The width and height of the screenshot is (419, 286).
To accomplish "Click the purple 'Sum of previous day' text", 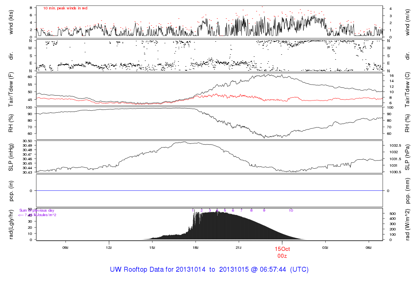I will (37, 210).
